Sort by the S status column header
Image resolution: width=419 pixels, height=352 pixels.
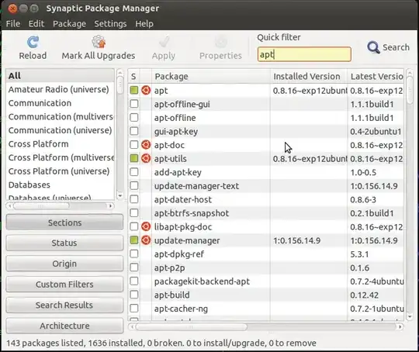click(x=133, y=77)
